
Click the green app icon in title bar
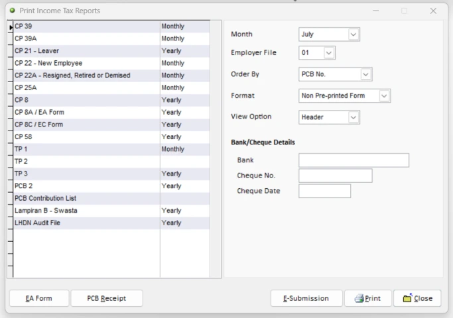pos(13,11)
